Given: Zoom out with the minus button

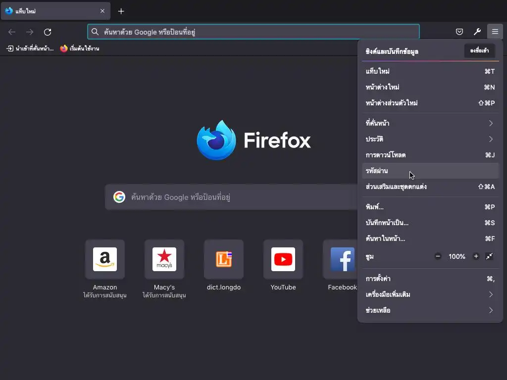Looking at the screenshot, I should click(x=438, y=256).
